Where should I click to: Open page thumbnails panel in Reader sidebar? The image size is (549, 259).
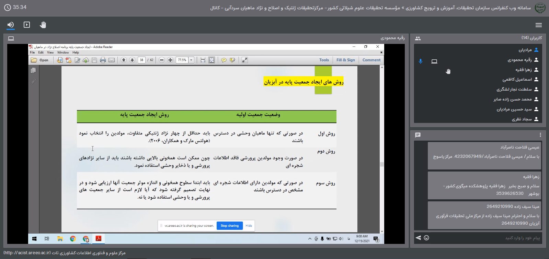(x=33, y=70)
